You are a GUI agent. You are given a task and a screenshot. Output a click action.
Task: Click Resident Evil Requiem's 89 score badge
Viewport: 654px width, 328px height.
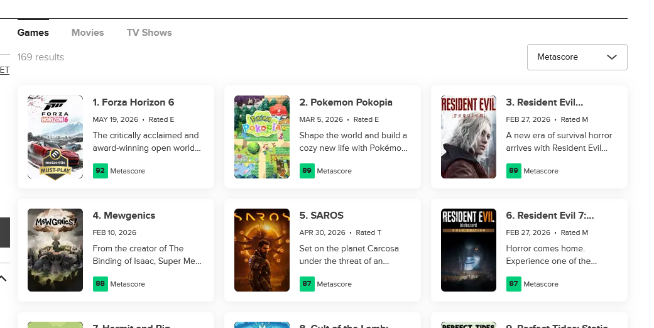point(513,171)
